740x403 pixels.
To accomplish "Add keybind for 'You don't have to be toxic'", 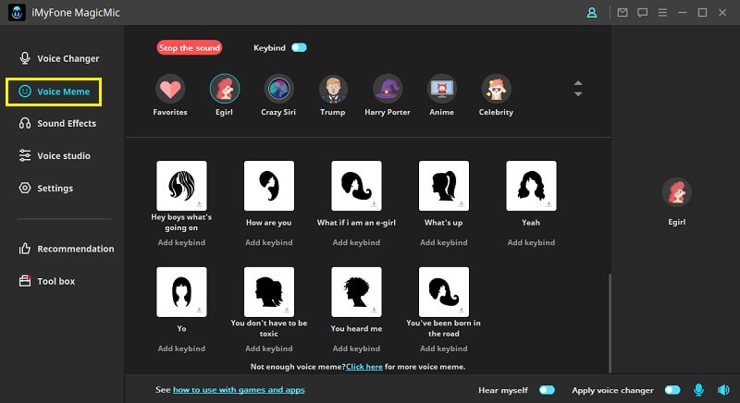I will pyautogui.click(x=269, y=348).
